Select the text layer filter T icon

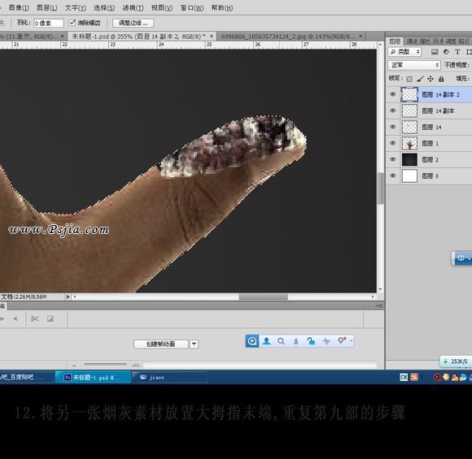tap(457, 52)
